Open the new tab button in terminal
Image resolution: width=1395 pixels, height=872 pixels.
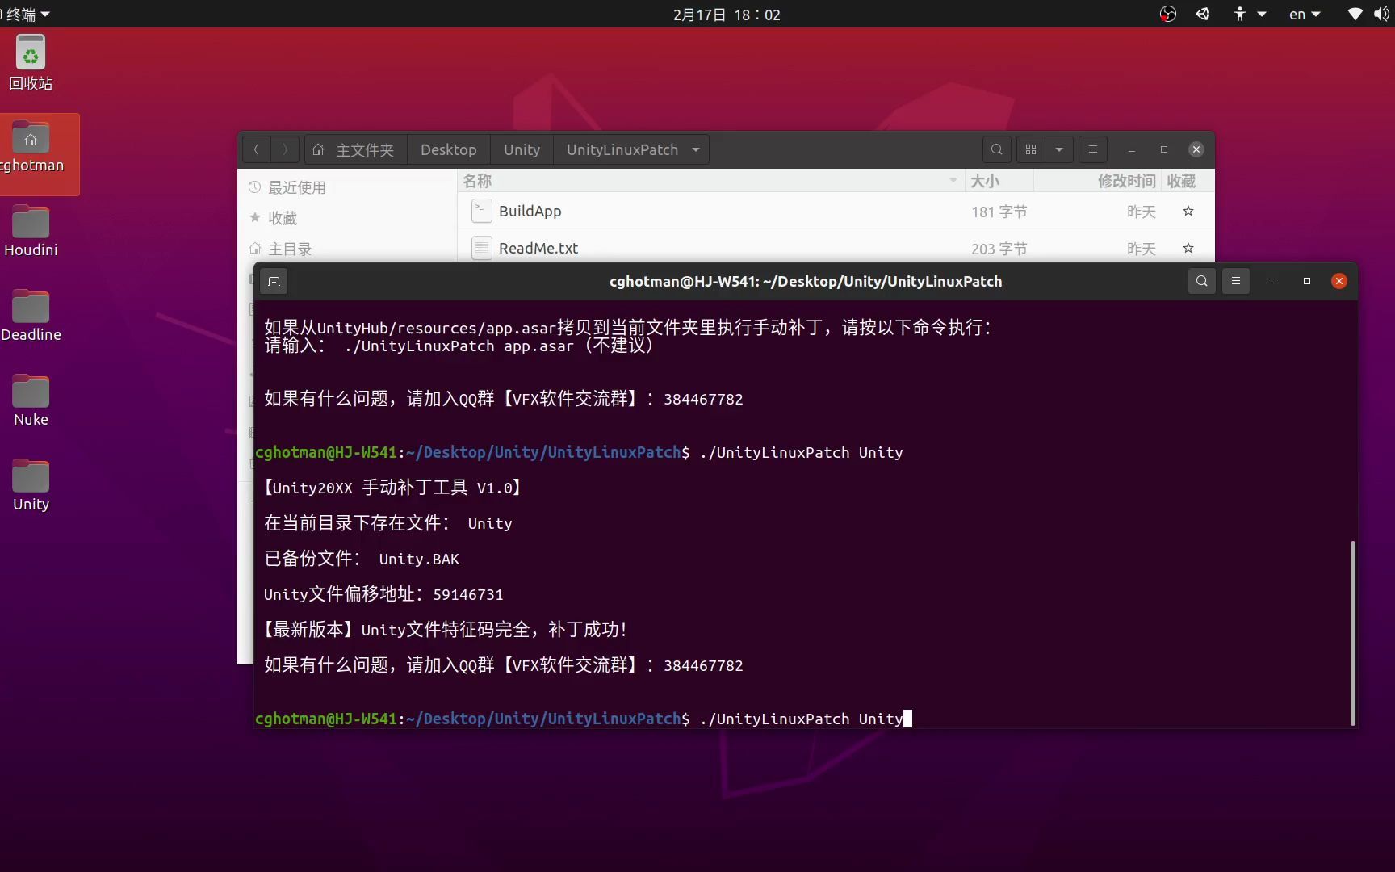coord(274,281)
